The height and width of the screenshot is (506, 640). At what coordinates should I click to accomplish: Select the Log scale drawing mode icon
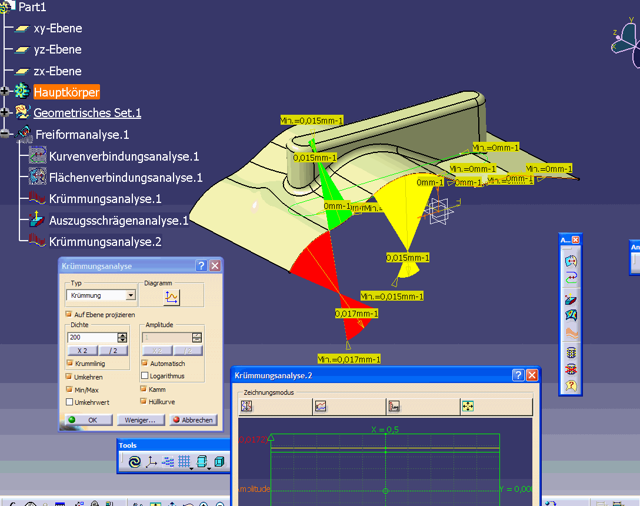(x=394, y=406)
